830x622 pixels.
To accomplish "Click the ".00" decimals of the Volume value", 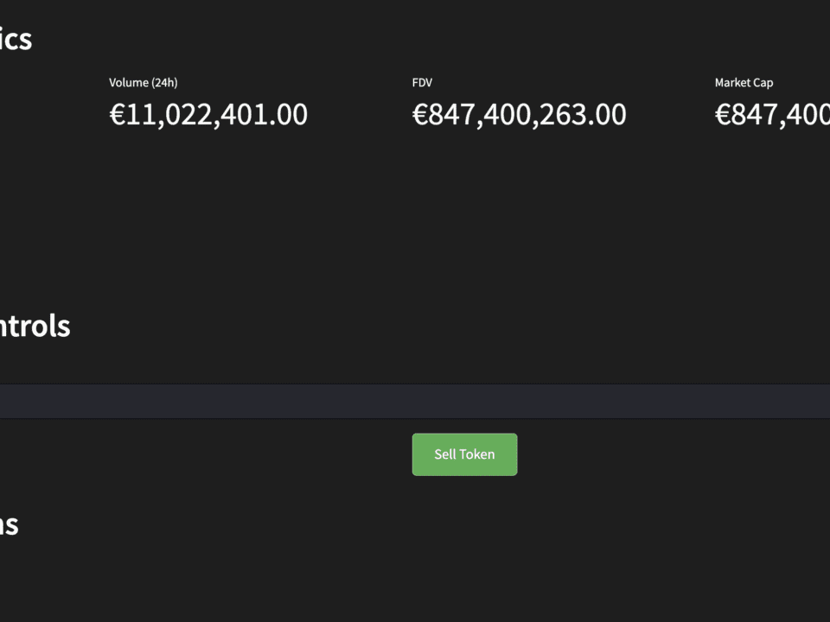I will coord(289,115).
